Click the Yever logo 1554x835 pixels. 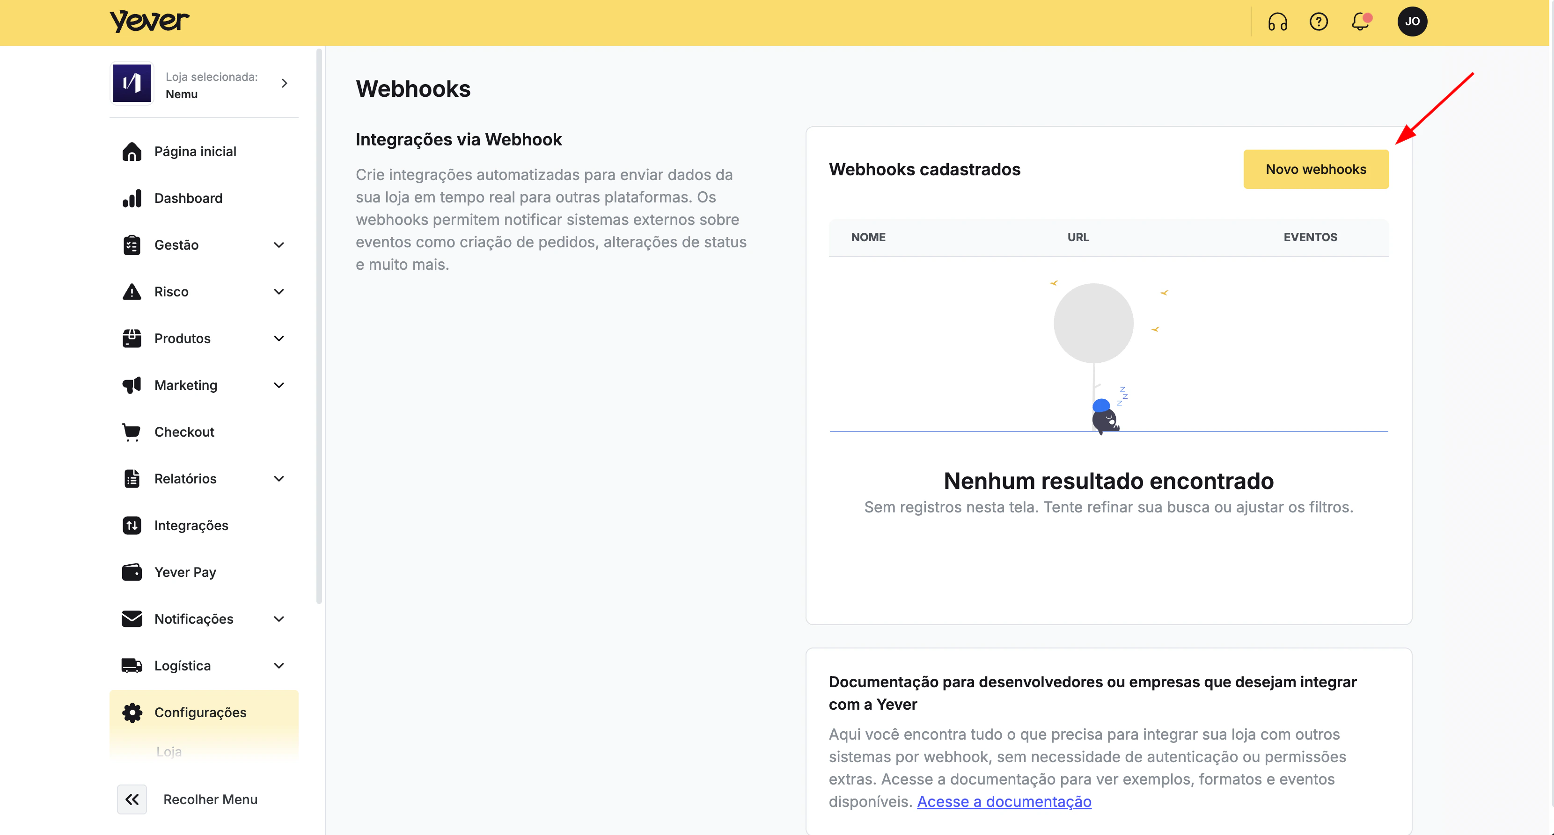149,21
